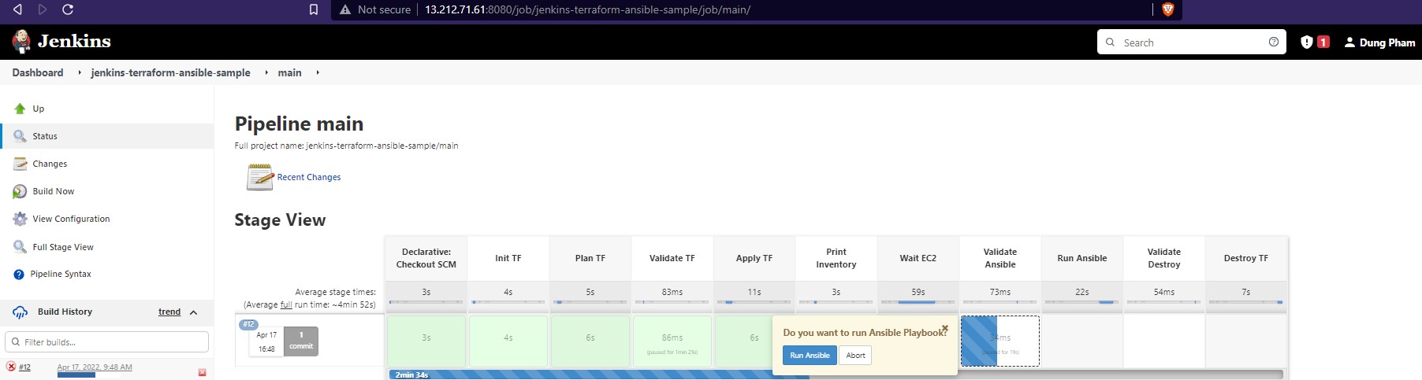Screen dimensions: 1422x380
Task: Select Build Now in sidebar
Action: [54, 191]
